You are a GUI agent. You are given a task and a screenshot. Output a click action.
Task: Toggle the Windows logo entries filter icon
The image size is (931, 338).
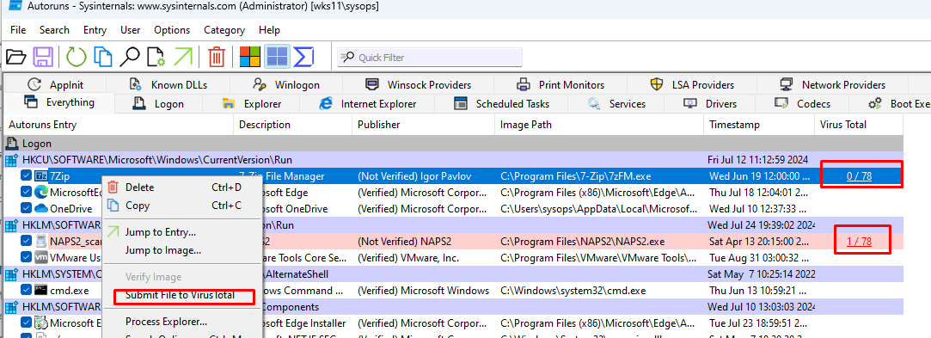point(250,57)
